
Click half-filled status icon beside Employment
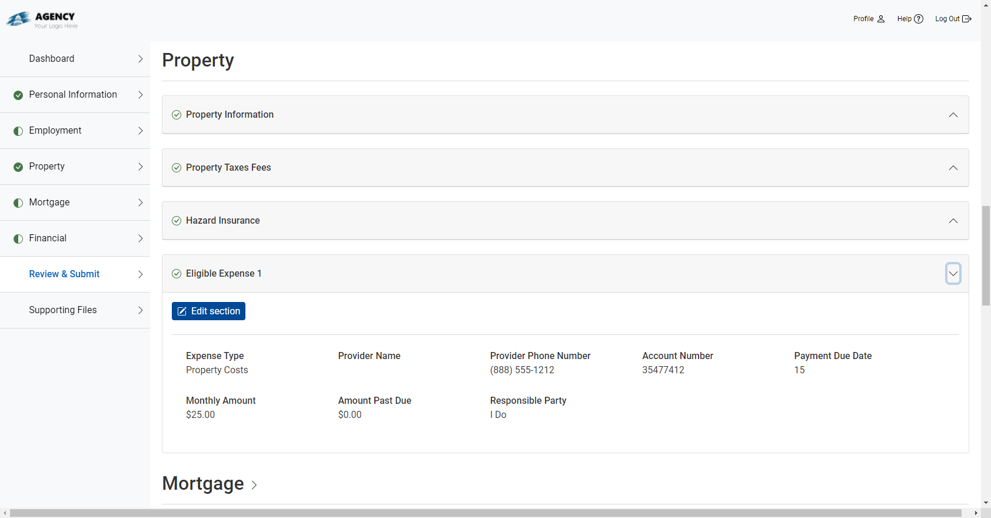click(x=18, y=131)
